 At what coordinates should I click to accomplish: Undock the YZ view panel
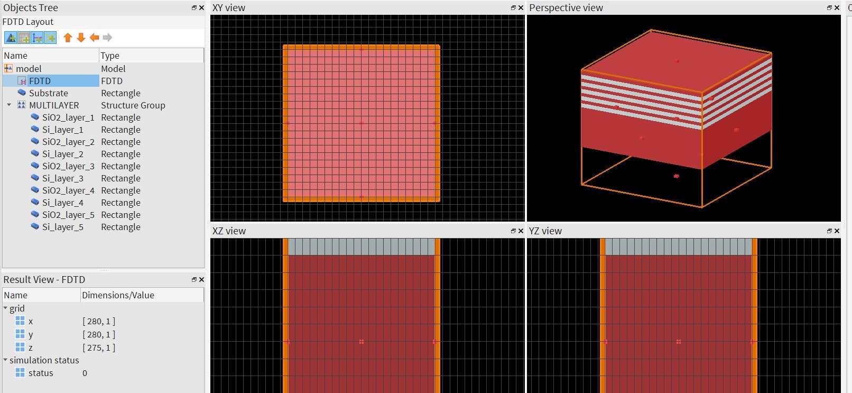click(829, 231)
